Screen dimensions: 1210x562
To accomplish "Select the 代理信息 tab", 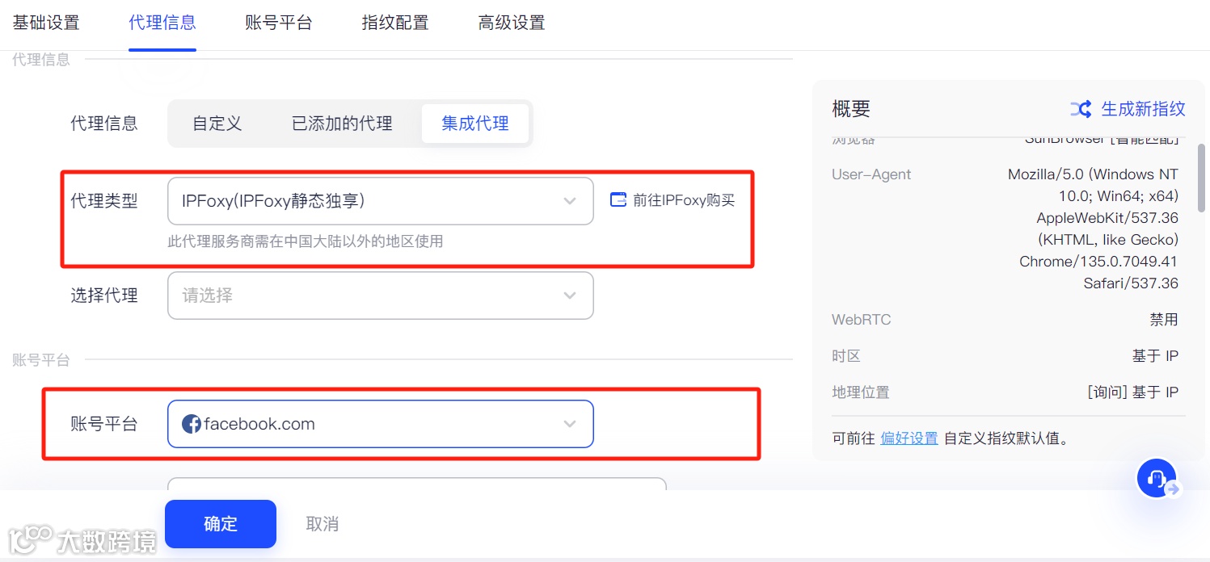I will click(162, 23).
